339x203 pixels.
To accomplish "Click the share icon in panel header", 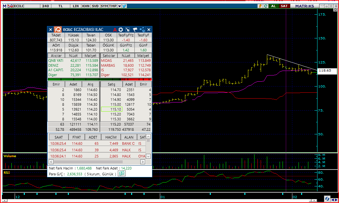I will [x=142, y=30].
